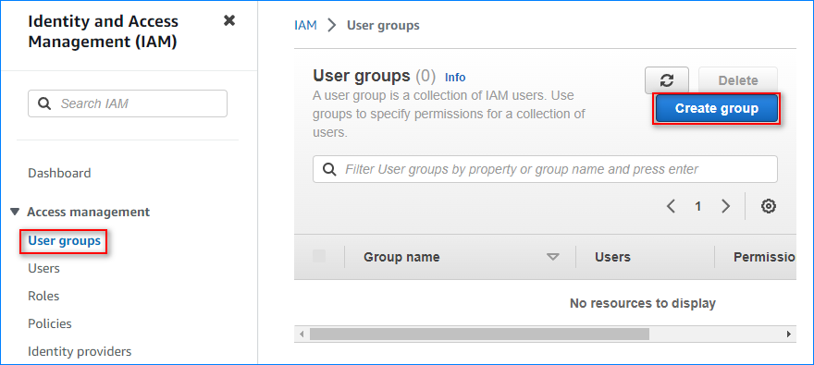Image resolution: width=814 pixels, height=365 pixels.
Task: Tick the select-all groups checkbox
Action: click(319, 256)
